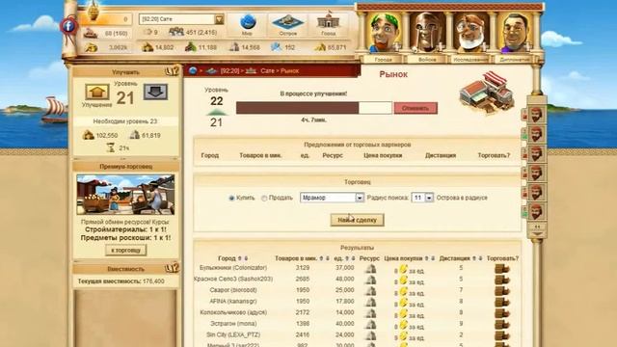Click trade icon for Эстрагон row
Image resolution: width=617 pixels, height=347 pixels.
pyautogui.click(x=502, y=325)
